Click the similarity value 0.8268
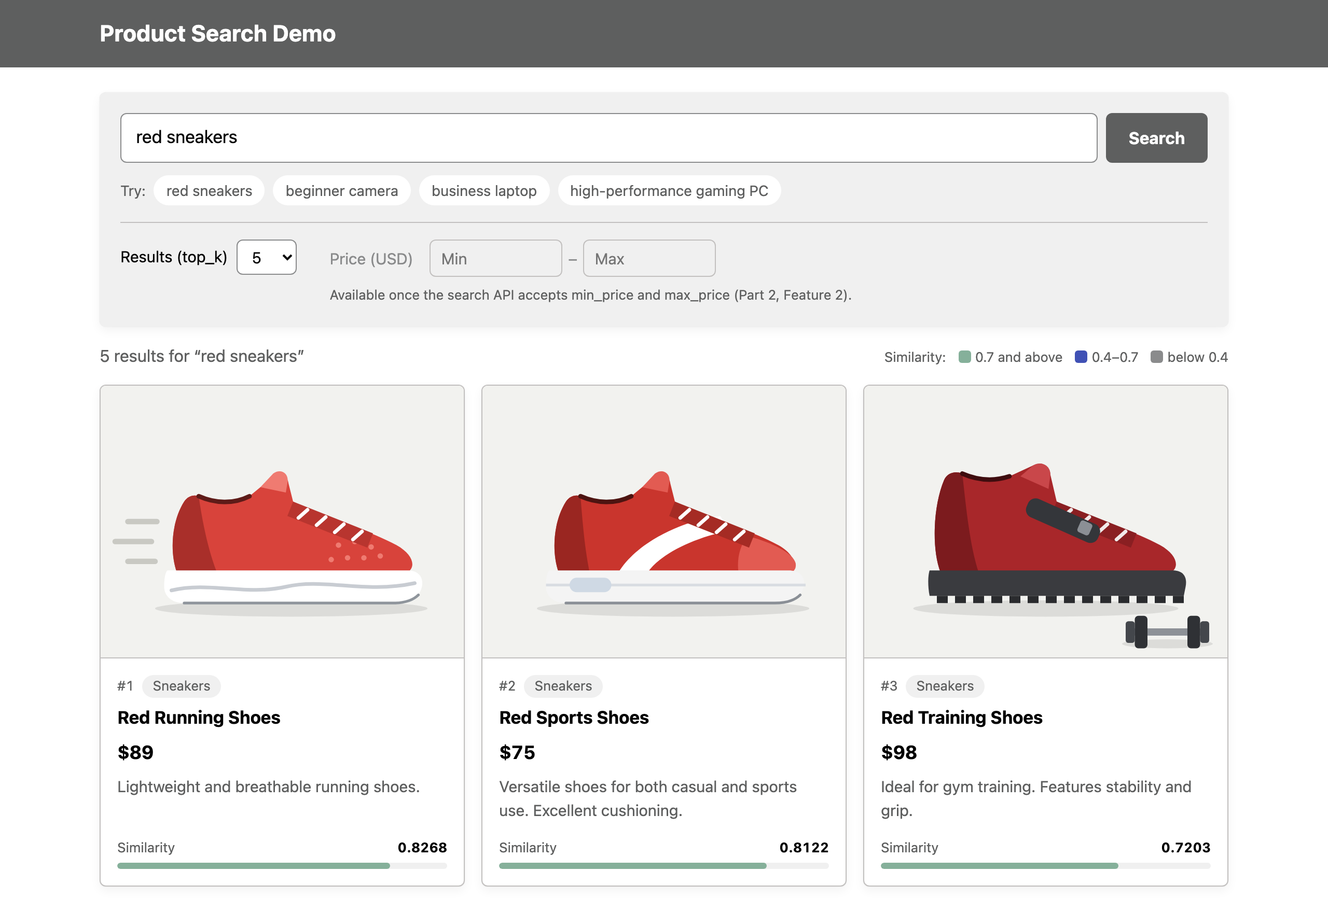The width and height of the screenshot is (1328, 899). point(422,848)
